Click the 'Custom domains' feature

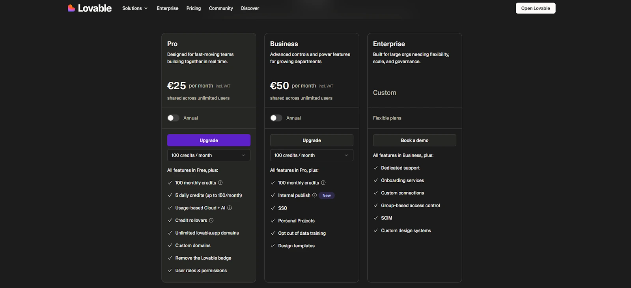pos(193,245)
